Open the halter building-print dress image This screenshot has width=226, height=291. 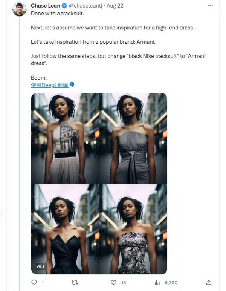[x=65, y=138]
